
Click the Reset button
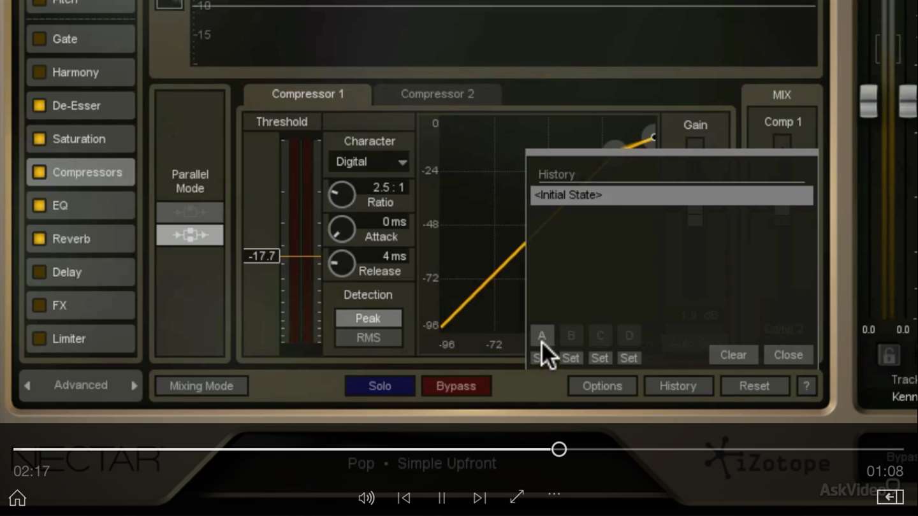(754, 386)
